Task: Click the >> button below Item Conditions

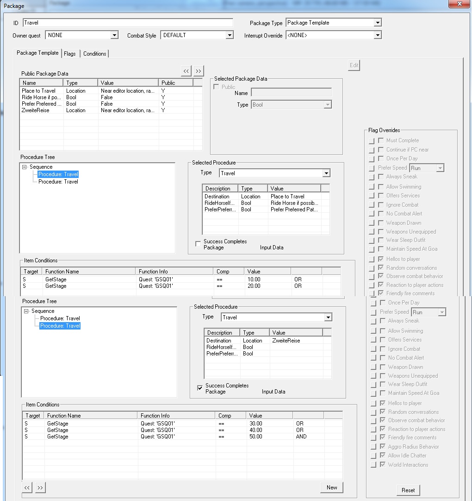Action: pos(40,488)
